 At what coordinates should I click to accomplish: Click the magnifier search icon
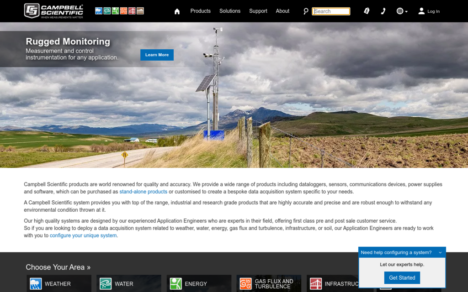(x=306, y=11)
